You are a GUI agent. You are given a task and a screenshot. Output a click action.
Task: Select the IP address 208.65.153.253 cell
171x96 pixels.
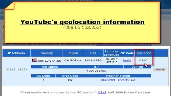coord(16,70)
